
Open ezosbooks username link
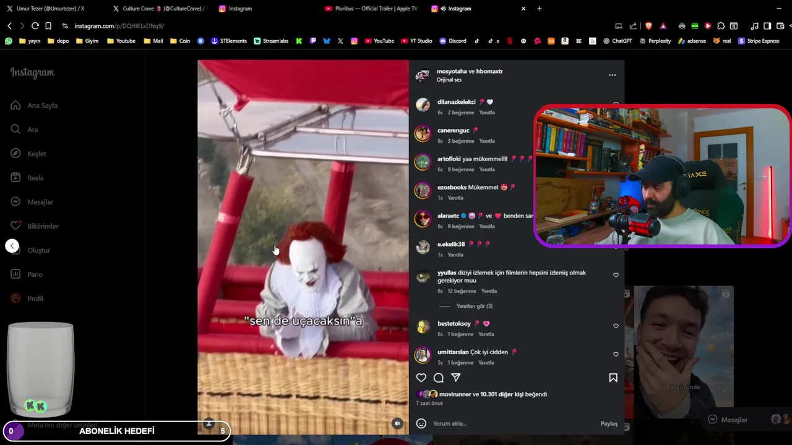[x=452, y=187]
